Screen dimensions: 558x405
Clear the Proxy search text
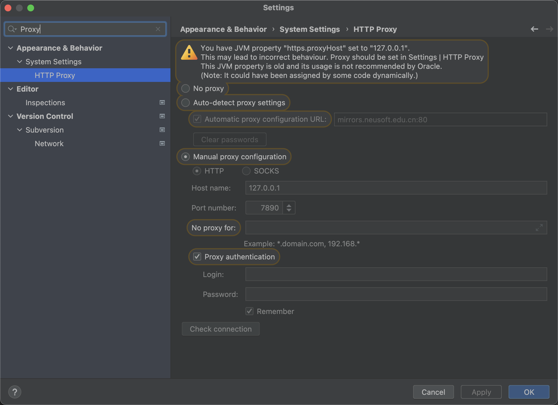tap(158, 29)
